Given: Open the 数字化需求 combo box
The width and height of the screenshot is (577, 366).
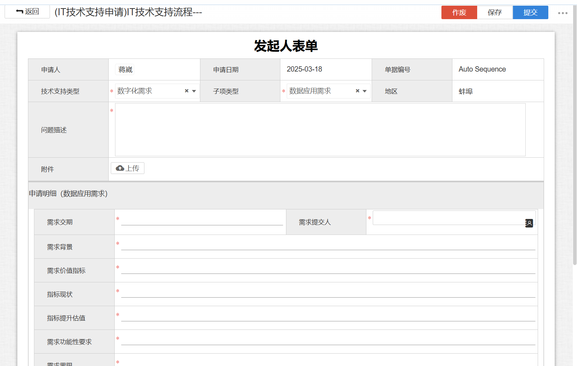Looking at the screenshot, I should [x=149, y=91].
